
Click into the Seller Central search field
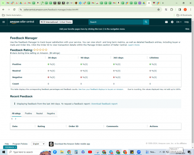[x=116, y=22]
